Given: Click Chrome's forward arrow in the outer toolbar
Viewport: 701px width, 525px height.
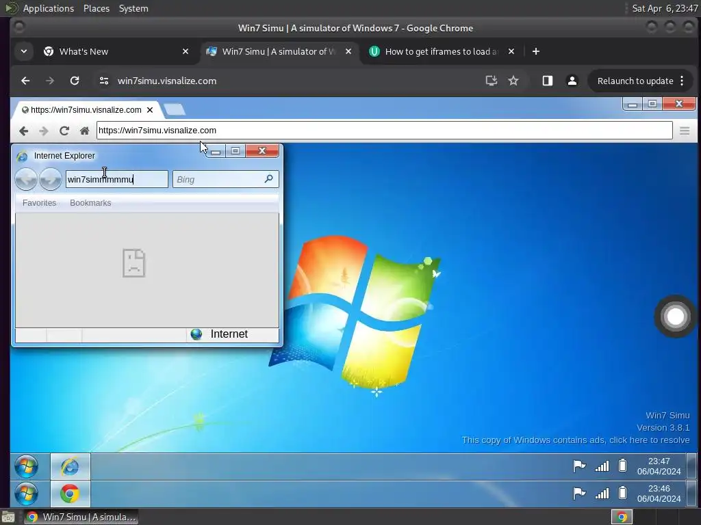Looking at the screenshot, I should [x=49, y=81].
